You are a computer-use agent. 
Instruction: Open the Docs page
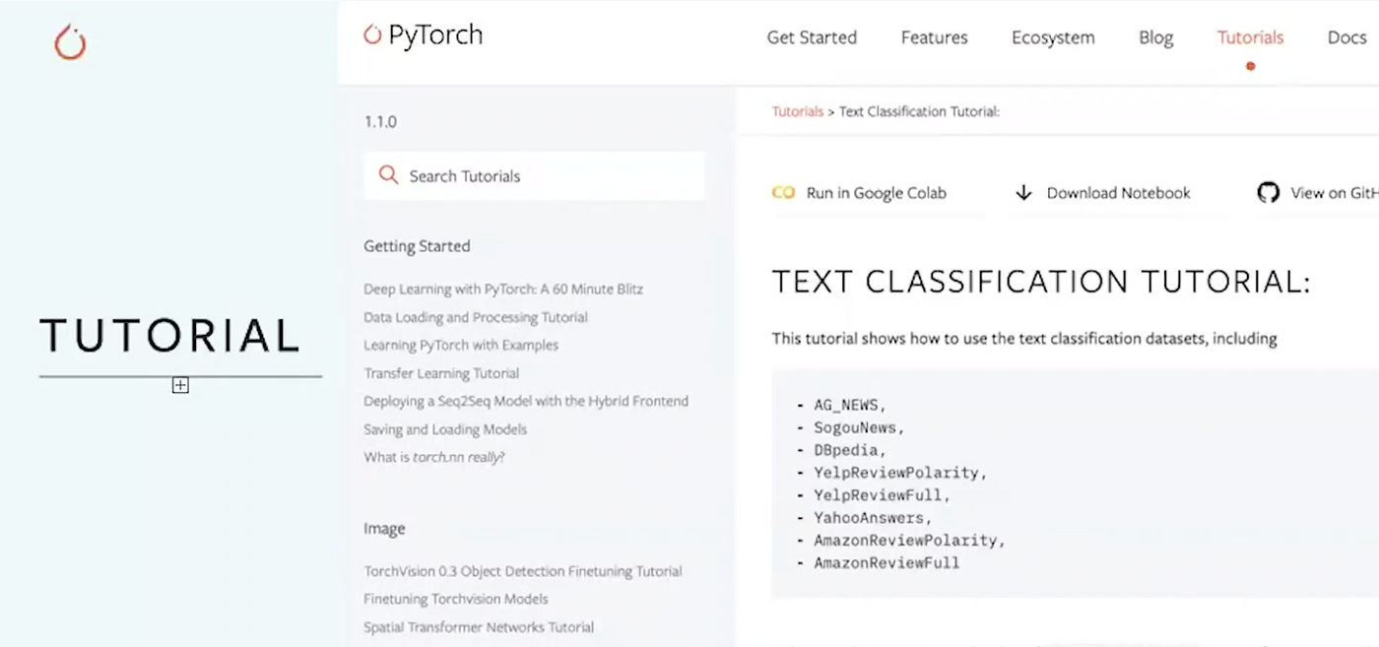point(1346,37)
